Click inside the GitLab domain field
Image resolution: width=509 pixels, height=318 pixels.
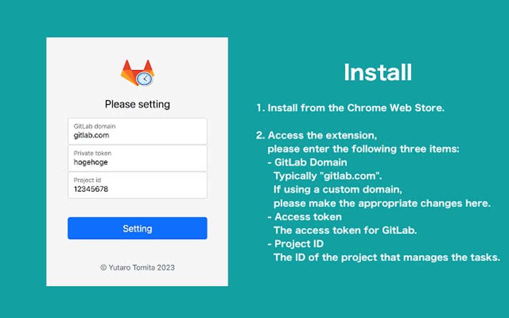click(x=137, y=131)
